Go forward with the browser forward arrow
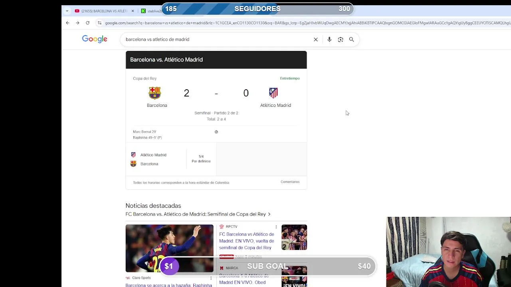 (77, 23)
